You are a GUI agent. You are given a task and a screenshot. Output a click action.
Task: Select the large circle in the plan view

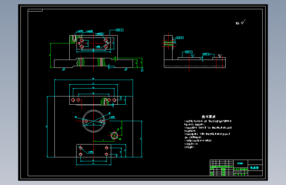pyautogui.click(x=94, y=121)
